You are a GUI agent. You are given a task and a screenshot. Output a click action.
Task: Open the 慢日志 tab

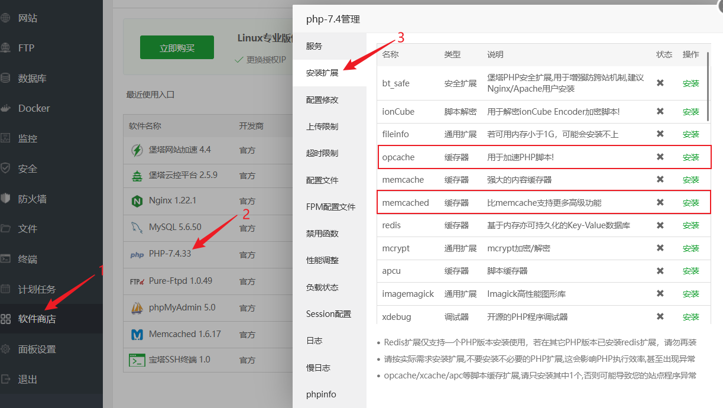click(x=329, y=368)
